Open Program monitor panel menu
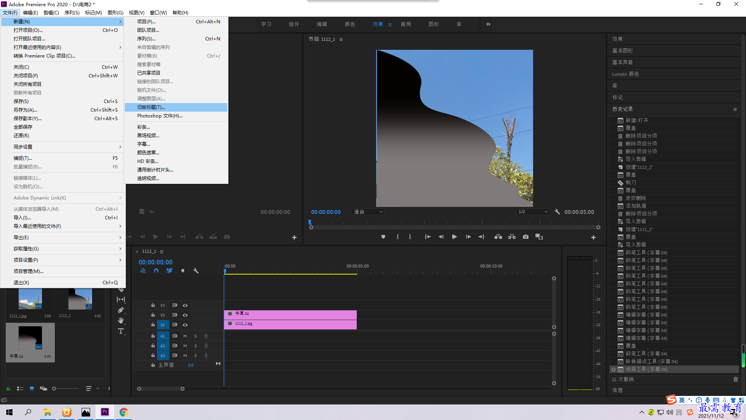Image resolution: width=746 pixels, height=420 pixels. pyautogui.click(x=341, y=39)
